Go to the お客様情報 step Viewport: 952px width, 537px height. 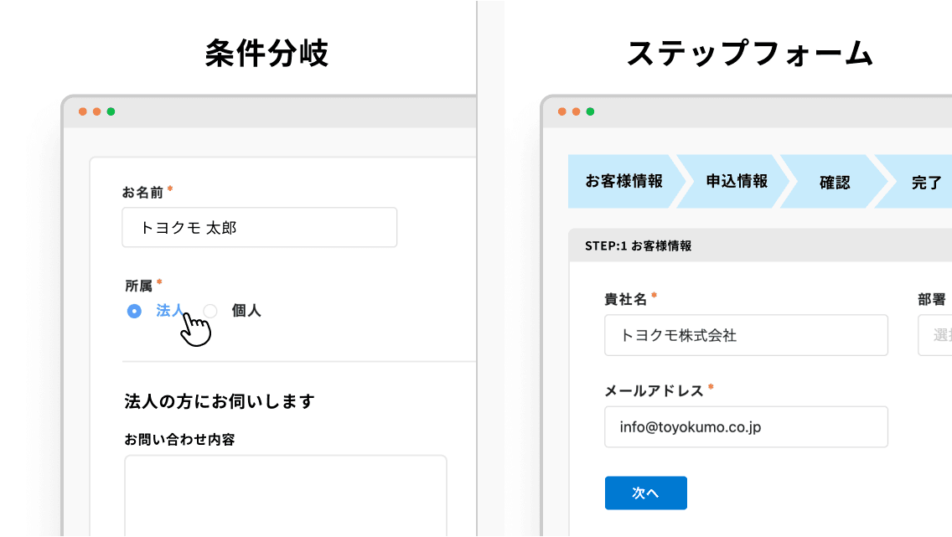[x=623, y=182]
